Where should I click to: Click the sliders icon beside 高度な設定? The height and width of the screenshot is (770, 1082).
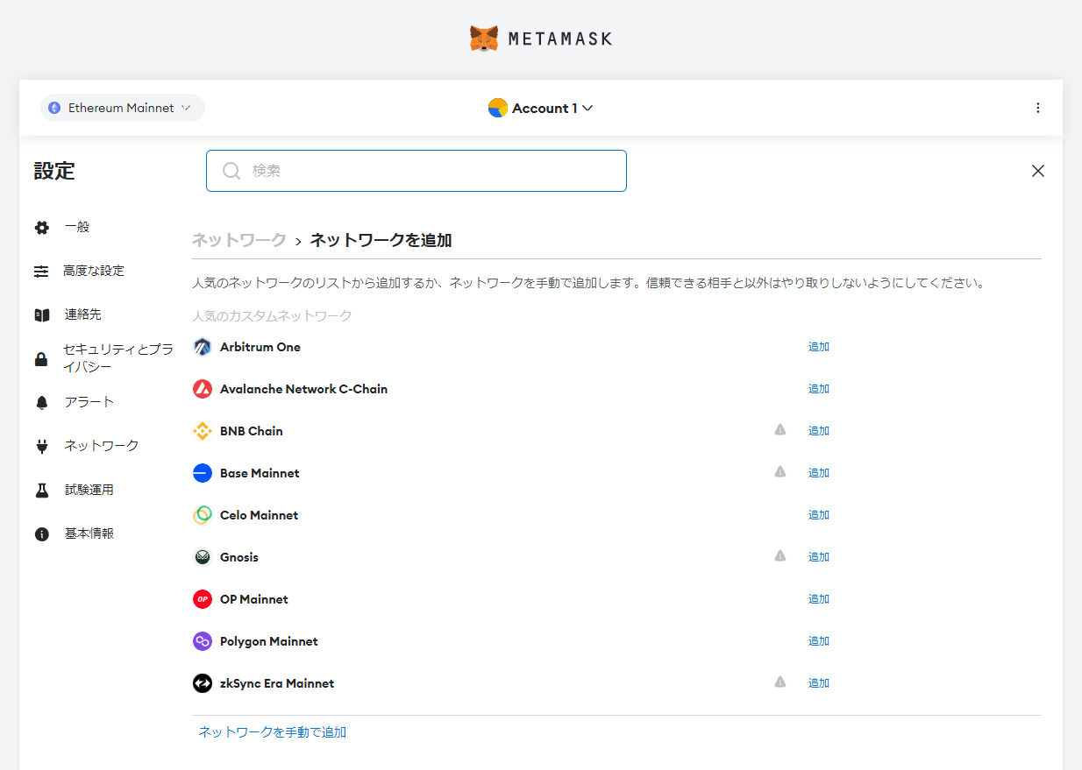[x=41, y=272]
